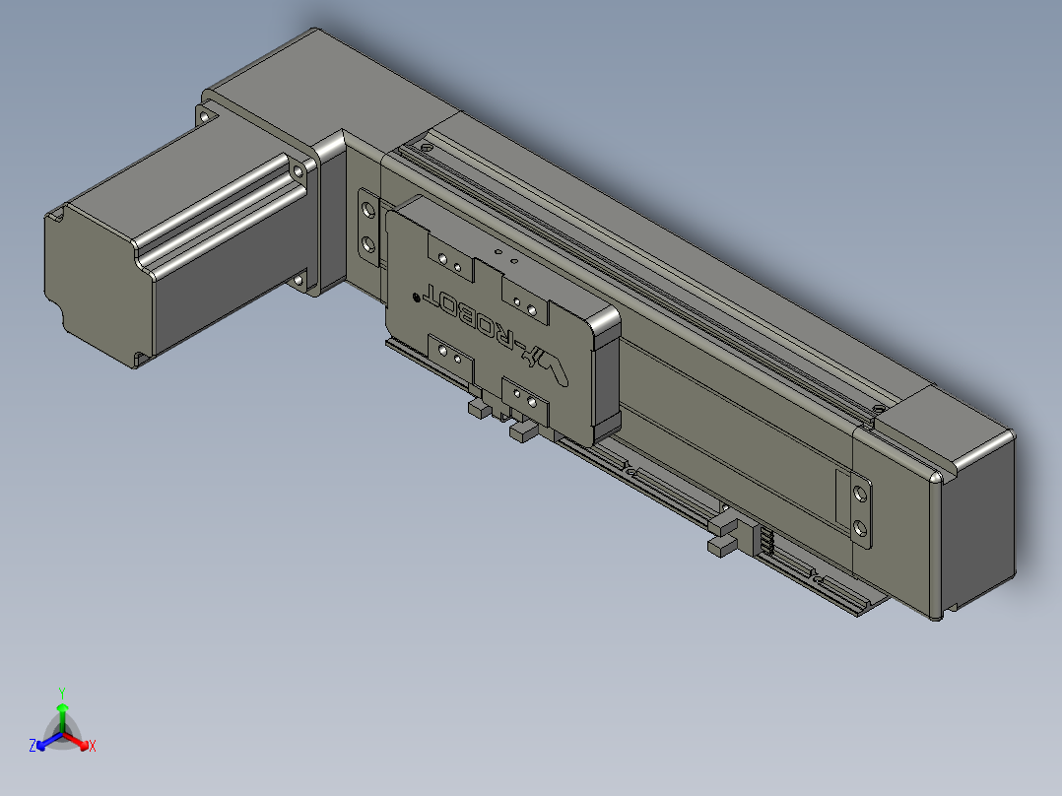Pick the sensor block beneath the carriage

click(524, 431)
